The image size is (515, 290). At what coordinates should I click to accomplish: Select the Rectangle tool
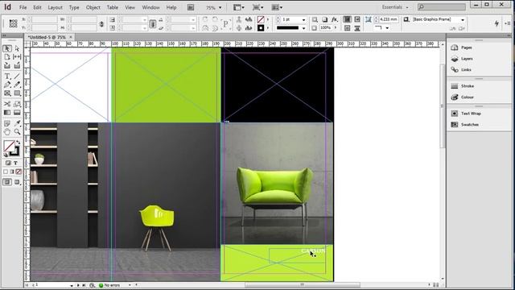coord(17,93)
